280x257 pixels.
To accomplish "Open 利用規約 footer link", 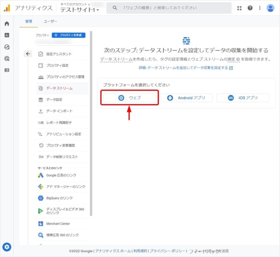I will [x=140, y=251].
